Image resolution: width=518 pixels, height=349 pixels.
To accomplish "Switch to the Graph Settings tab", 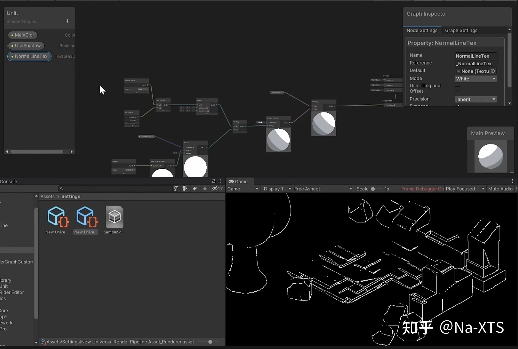I will 461,31.
